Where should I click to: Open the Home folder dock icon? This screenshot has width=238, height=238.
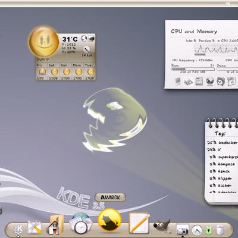pyautogui.click(x=55, y=225)
